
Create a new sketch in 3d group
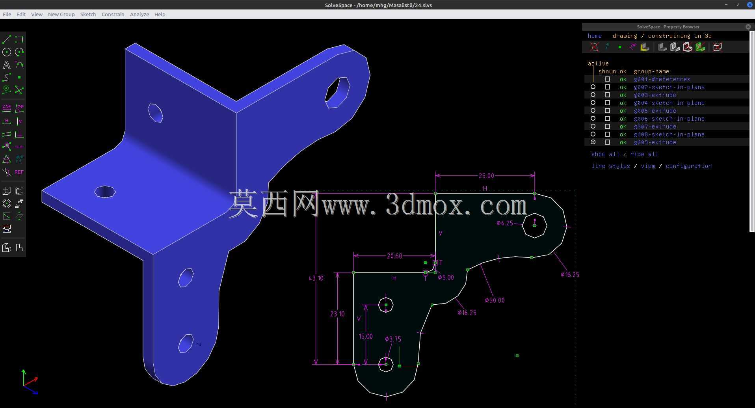point(19,216)
